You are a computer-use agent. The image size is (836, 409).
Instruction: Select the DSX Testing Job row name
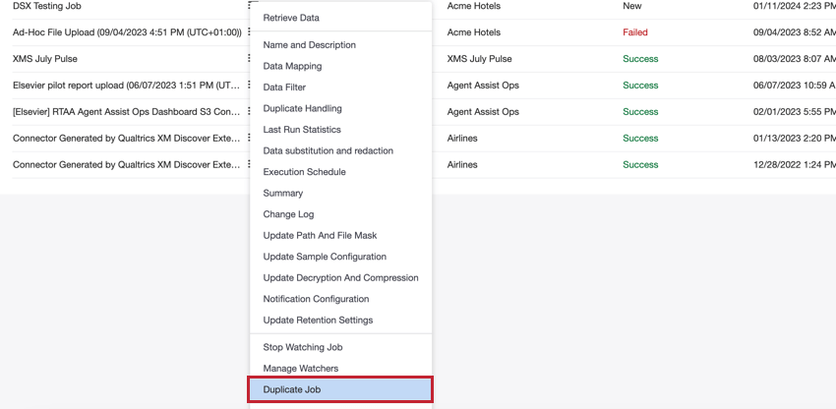(x=47, y=6)
